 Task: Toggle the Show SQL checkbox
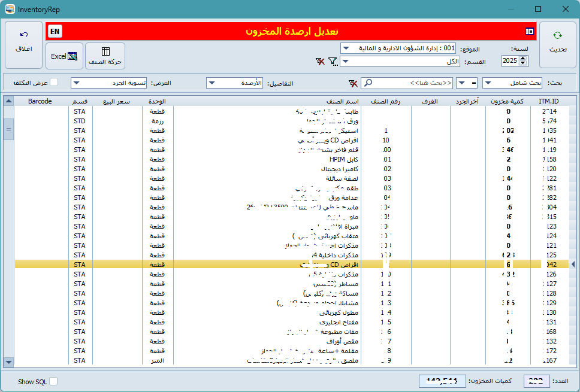(x=53, y=381)
